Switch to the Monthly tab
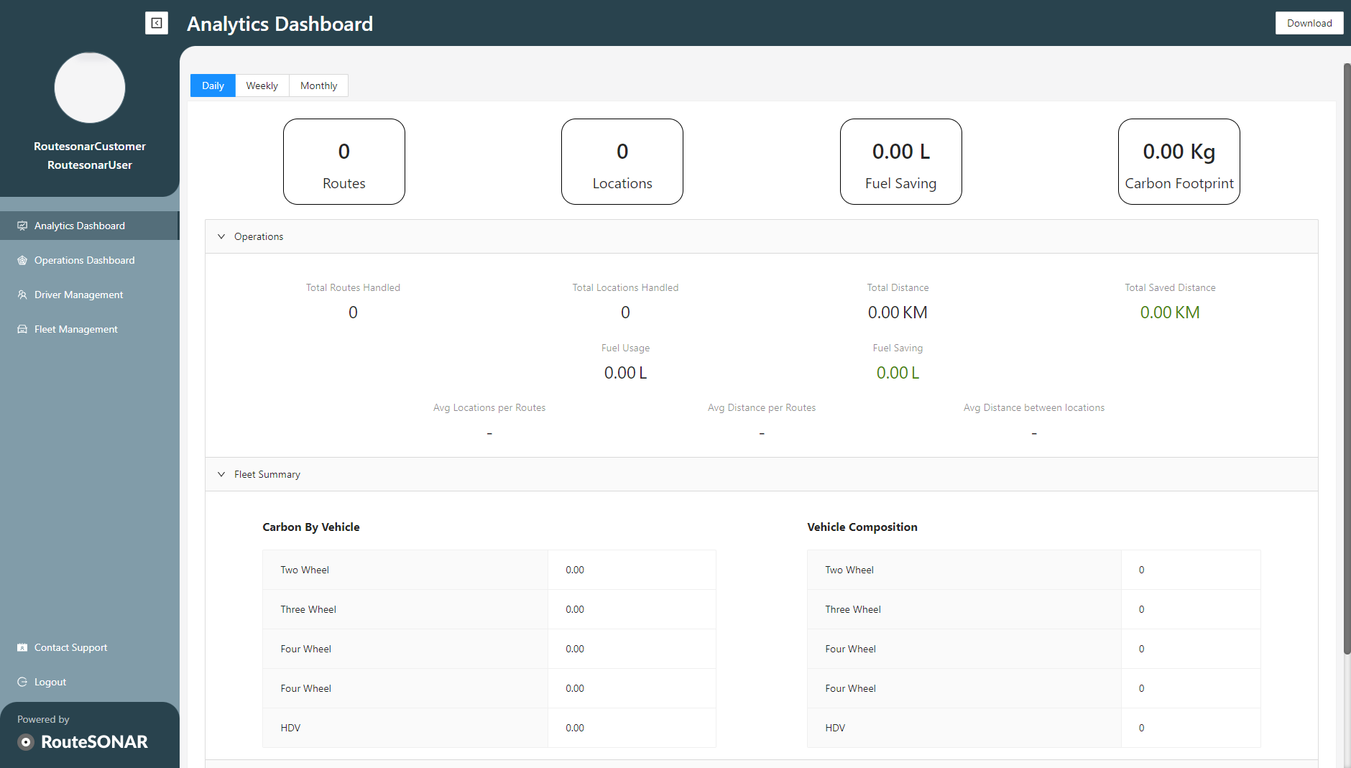The width and height of the screenshot is (1351, 768). (318, 85)
